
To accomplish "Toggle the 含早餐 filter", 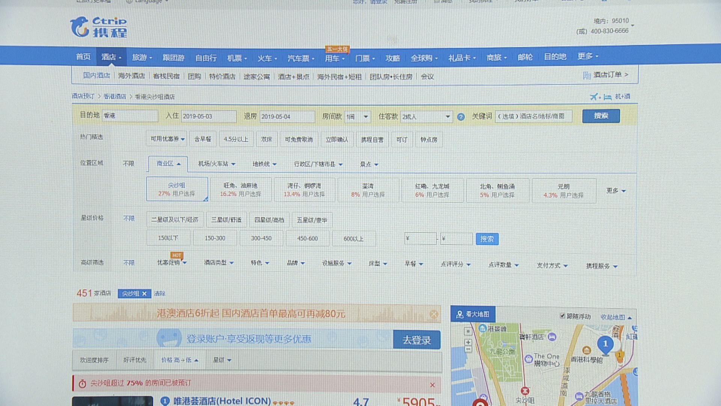I will pos(203,139).
